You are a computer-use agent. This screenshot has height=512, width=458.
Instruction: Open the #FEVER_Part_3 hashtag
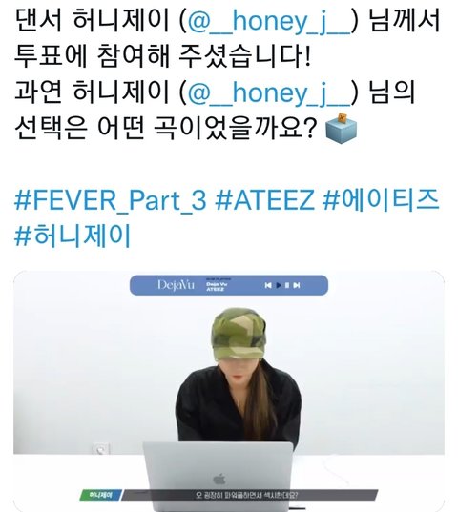(x=111, y=200)
